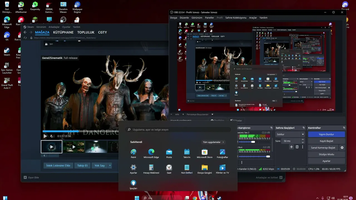Unmute the Steam trailer video
The width and height of the screenshot is (356, 200).
pos(52,136)
